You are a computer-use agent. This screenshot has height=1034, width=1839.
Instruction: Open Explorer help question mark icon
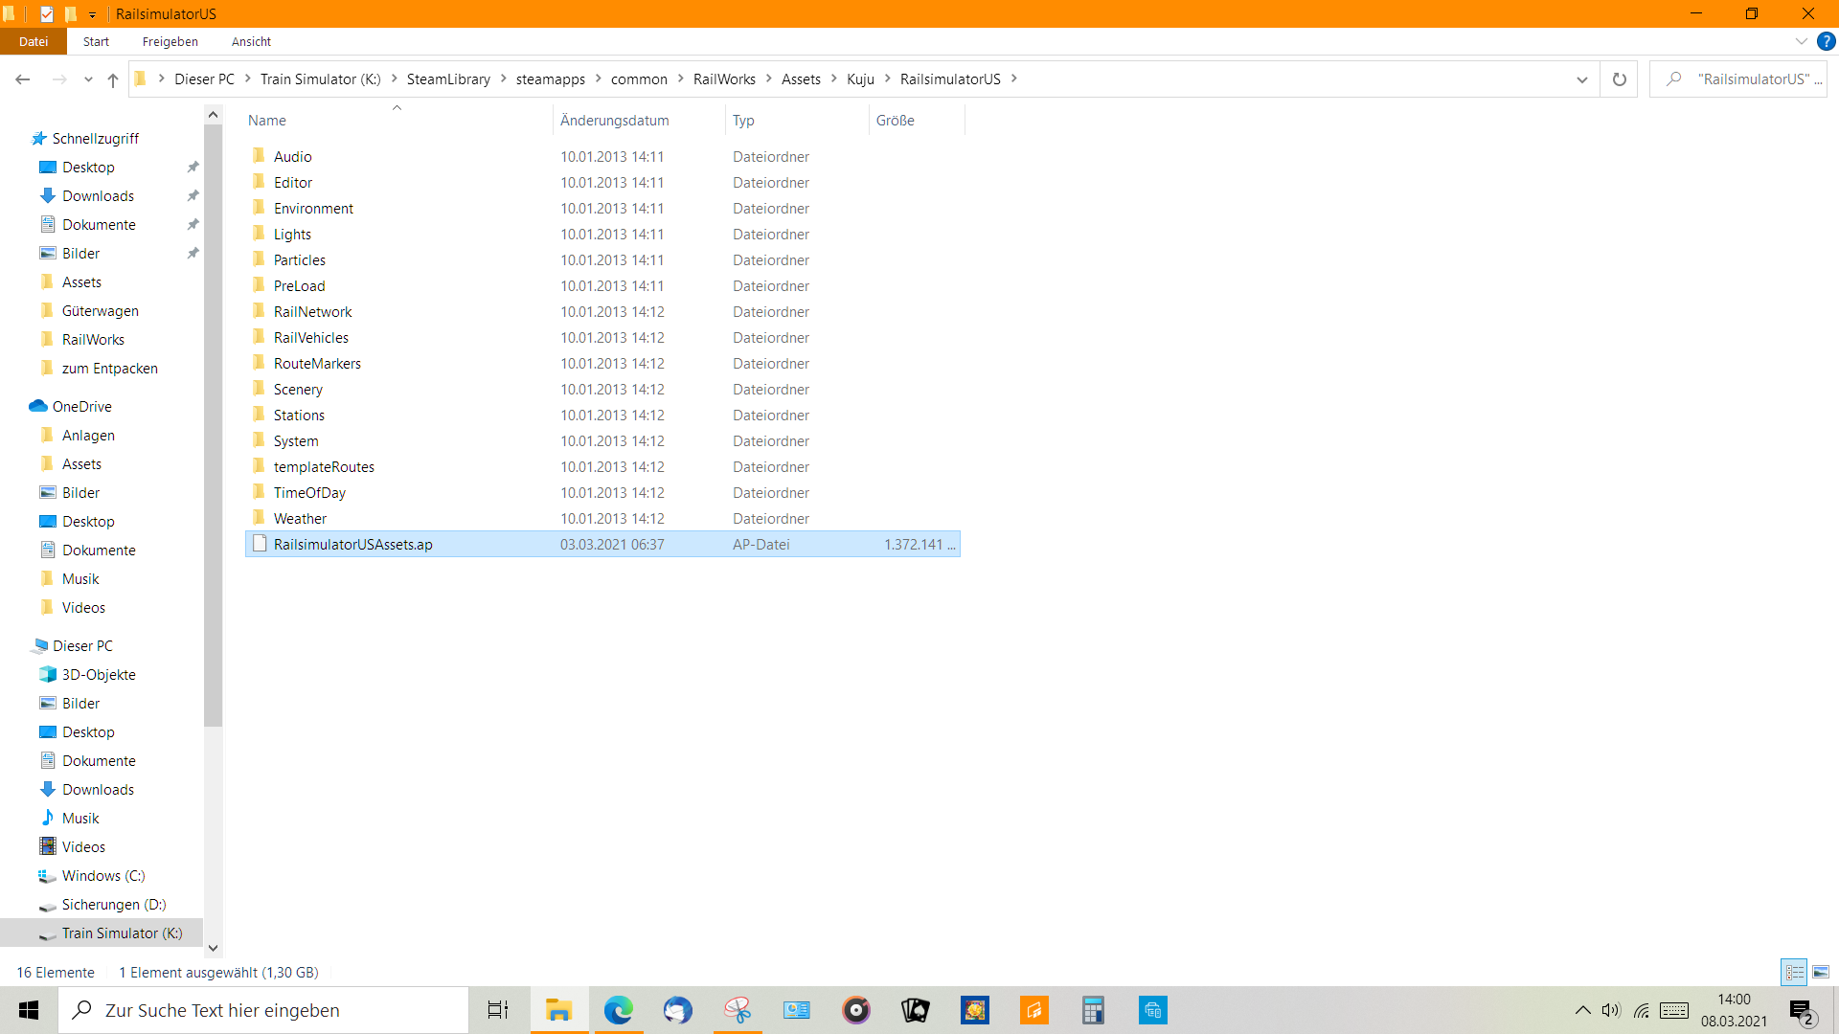1826,41
